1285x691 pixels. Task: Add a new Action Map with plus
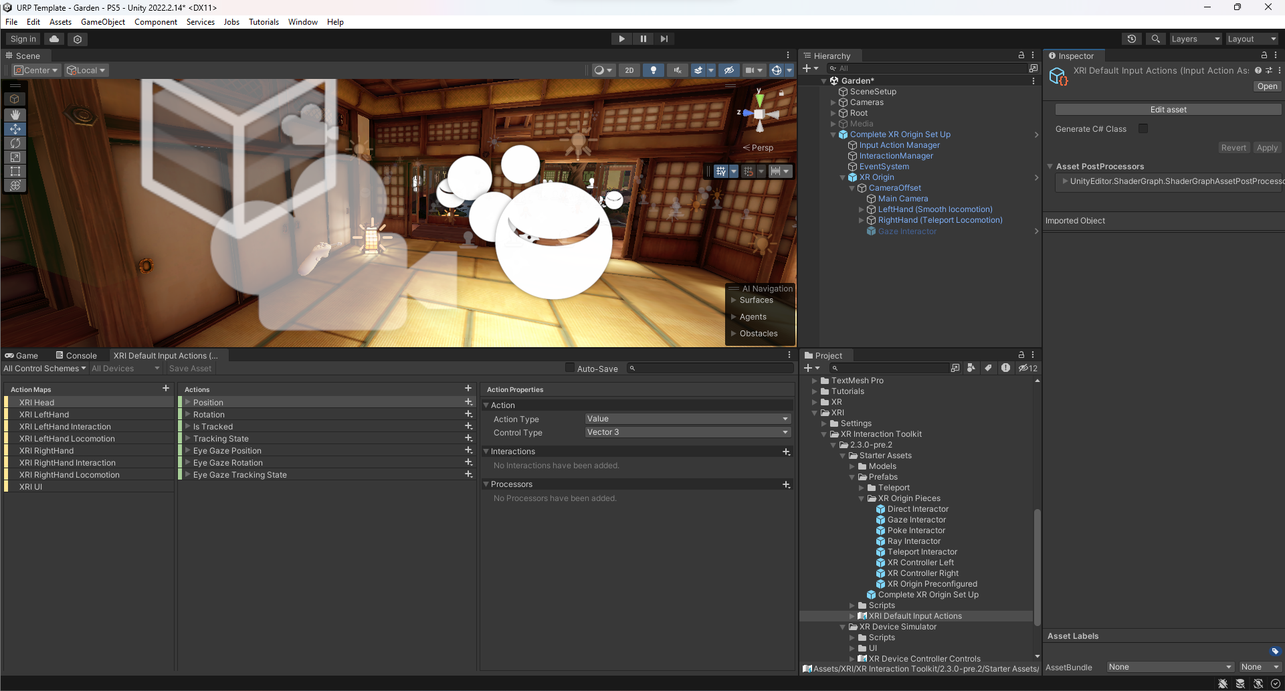[166, 389]
